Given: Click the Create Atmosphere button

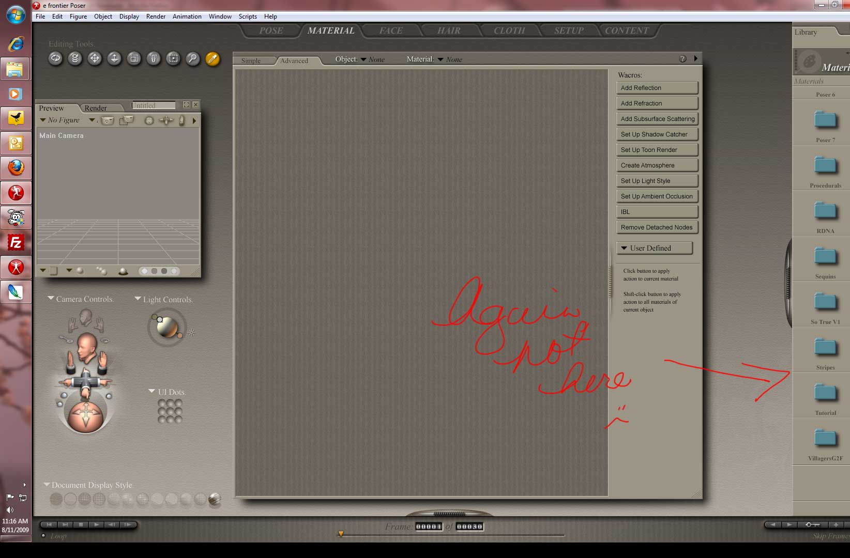Looking at the screenshot, I should pyautogui.click(x=657, y=165).
